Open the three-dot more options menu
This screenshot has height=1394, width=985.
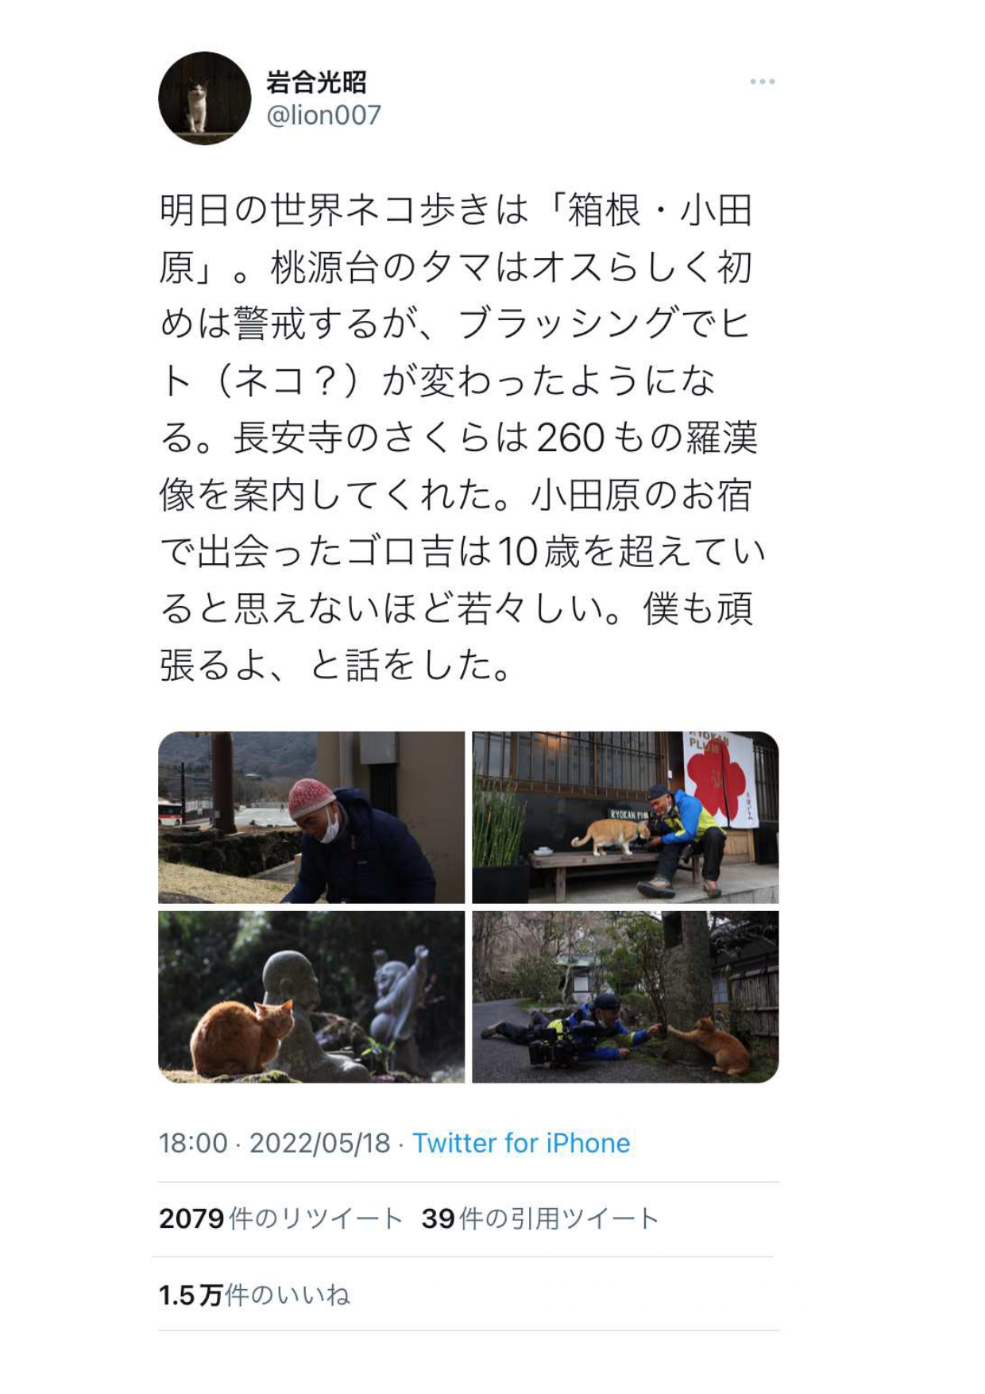pyautogui.click(x=762, y=82)
